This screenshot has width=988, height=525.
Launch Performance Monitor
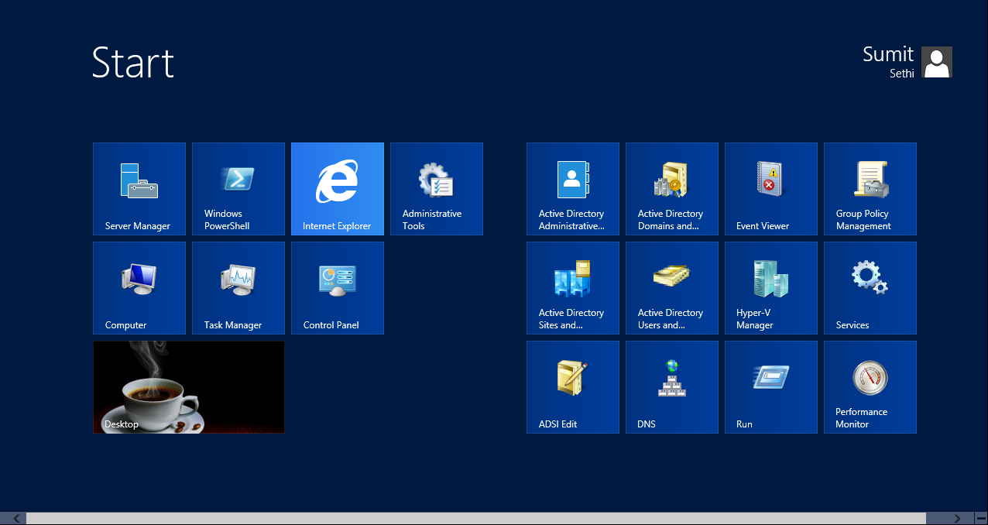coord(870,386)
